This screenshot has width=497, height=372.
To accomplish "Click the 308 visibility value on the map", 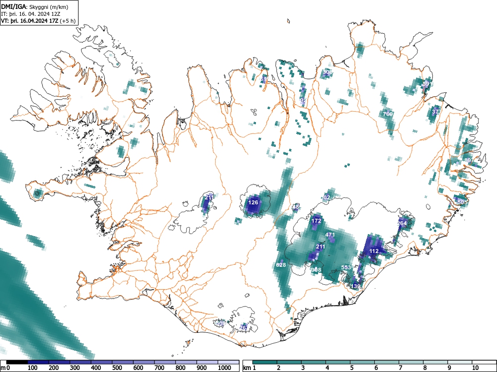I will click(328, 72).
